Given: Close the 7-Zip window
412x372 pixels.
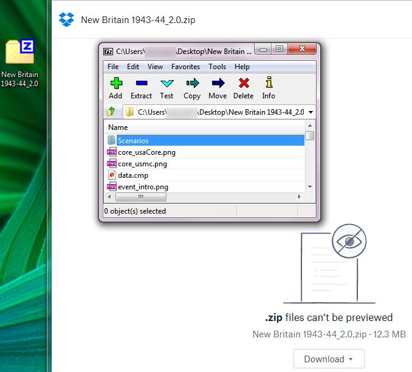Looking at the screenshot, I should click(302, 49).
